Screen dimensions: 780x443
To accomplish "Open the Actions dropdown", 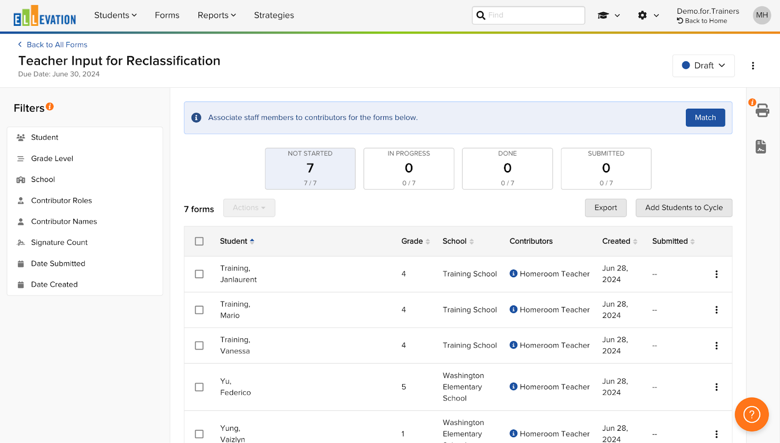I will [249, 208].
